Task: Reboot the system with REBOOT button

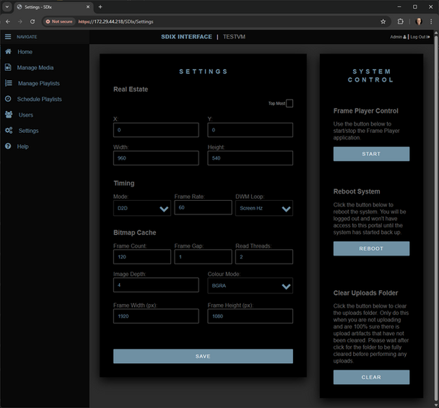Action: pyautogui.click(x=371, y=248)
